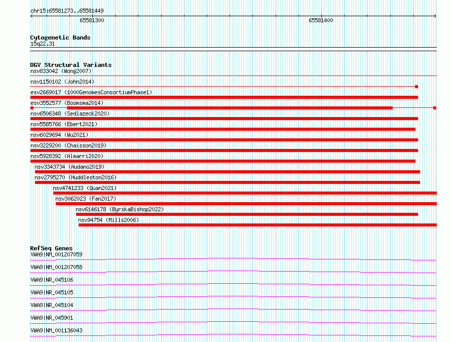Click the end block of nsv1150102 variant
This screenshot has height=342, width=451.
coord(417,87)
